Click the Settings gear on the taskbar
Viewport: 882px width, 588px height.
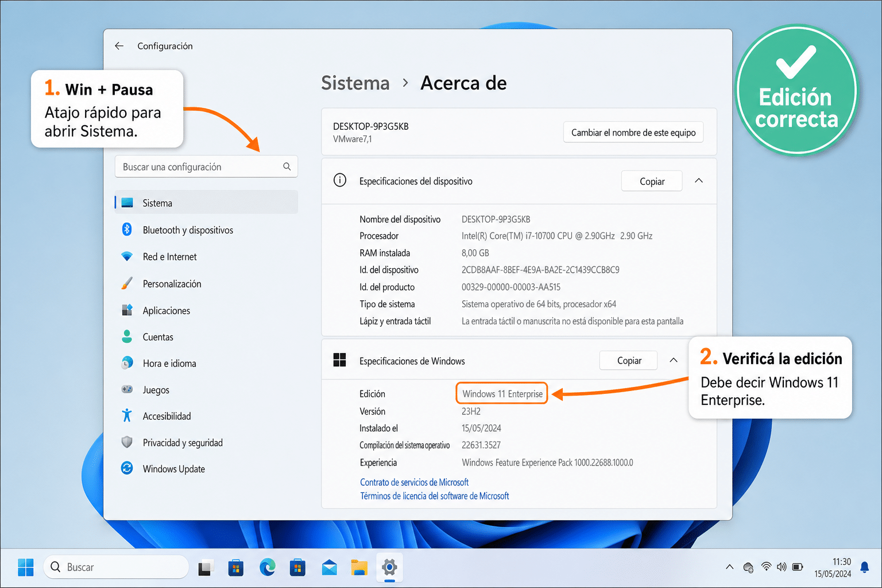pos(389,568)
